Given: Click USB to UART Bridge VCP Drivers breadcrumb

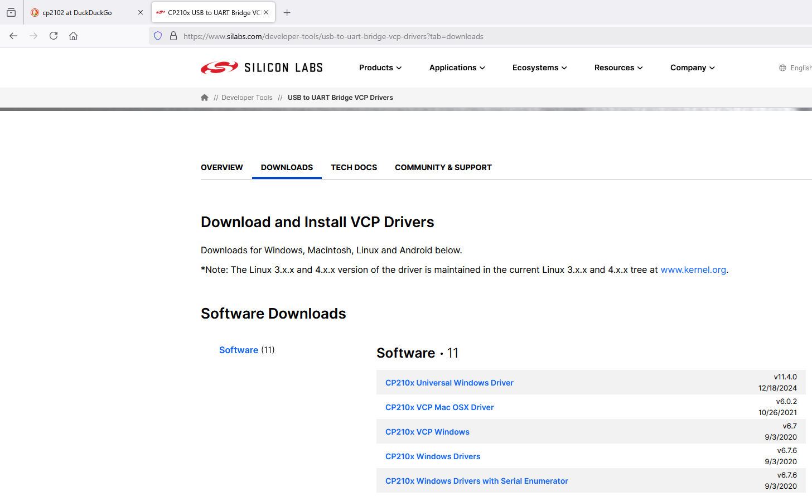Looking at the screenshot, I should pyautogui.click(x=340, y=97).
